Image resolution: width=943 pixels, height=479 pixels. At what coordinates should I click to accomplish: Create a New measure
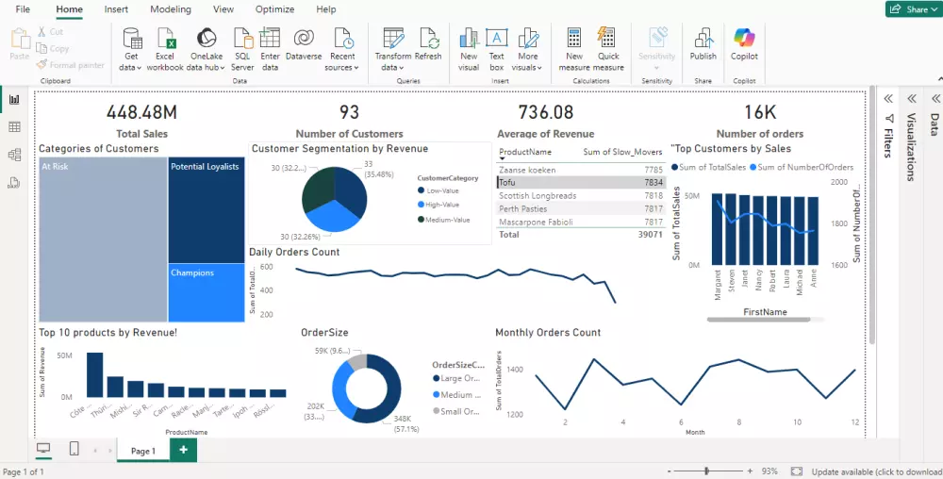click(574, 49)
